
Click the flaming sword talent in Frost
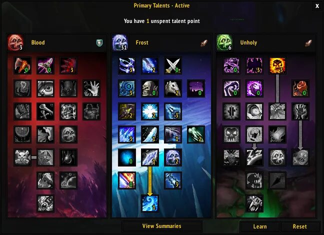(x=127, y=180)
